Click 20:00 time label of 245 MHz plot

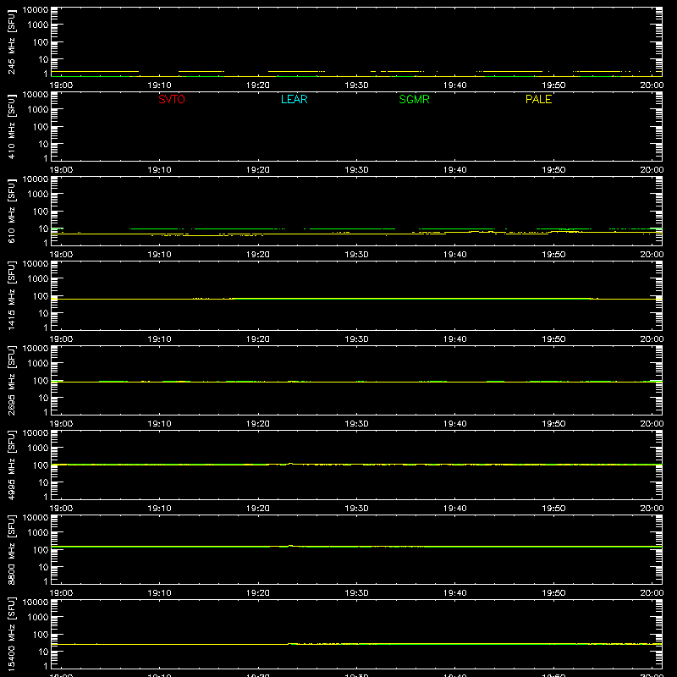point(652,85)
